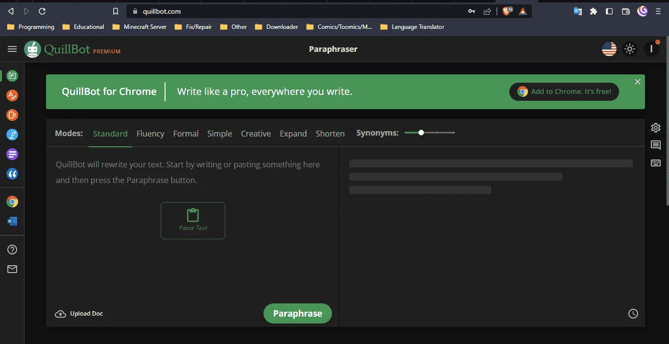Click the share page icon in address bar

pyautogui.click(x=487, y=11)
